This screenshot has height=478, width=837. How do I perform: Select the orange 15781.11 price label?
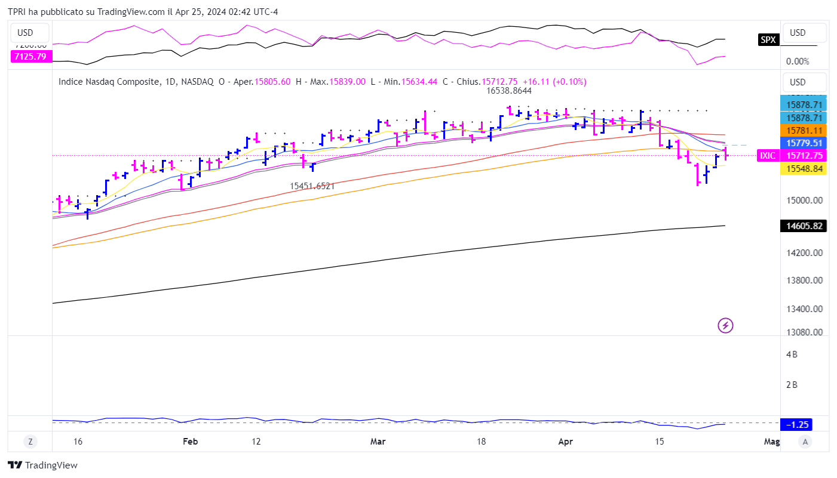point(804,130)
